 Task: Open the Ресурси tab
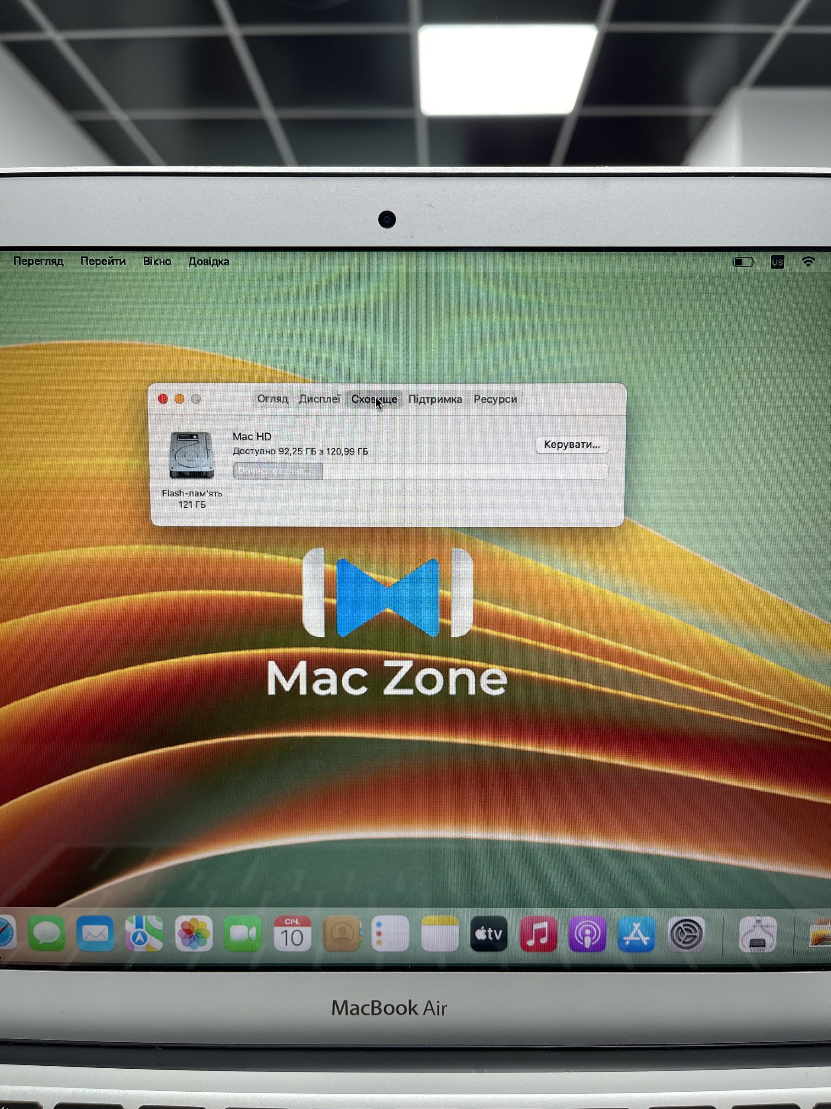click(496, 399)
